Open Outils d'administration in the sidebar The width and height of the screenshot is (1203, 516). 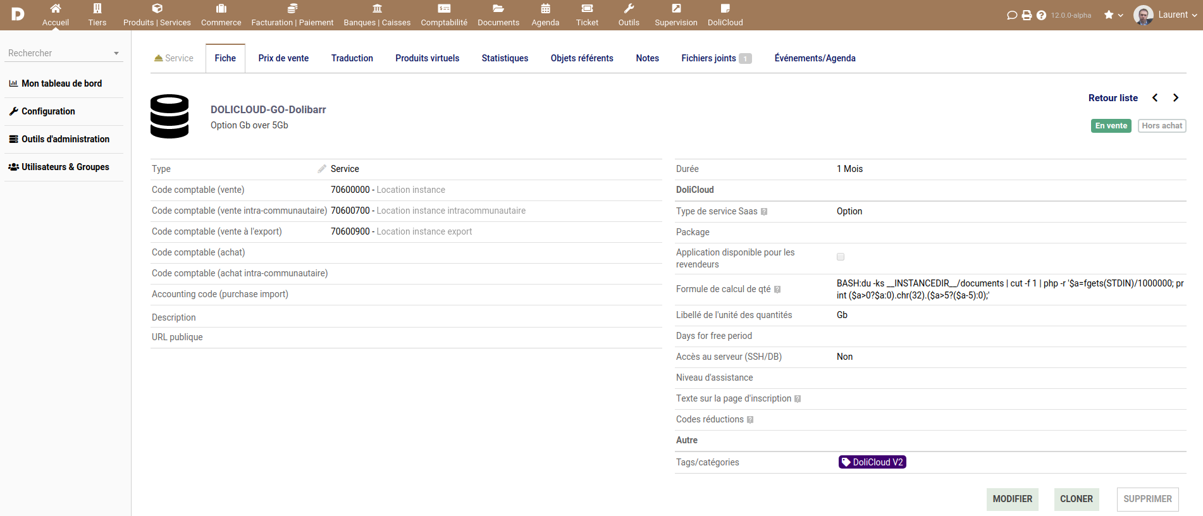coord(65,139)
